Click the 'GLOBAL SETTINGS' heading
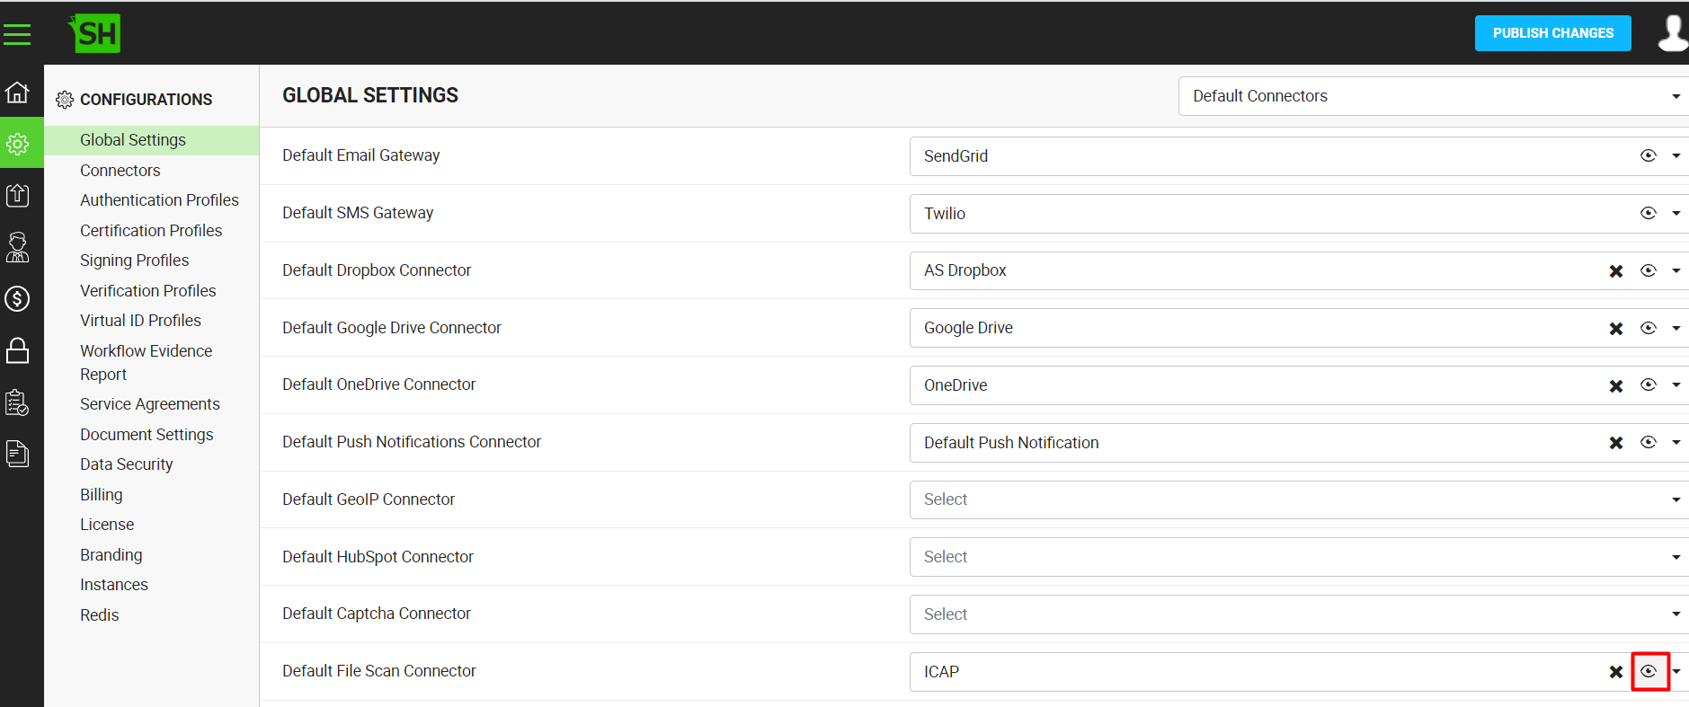The height and width of the screenshot is (707, 1689). pos(370,95)
